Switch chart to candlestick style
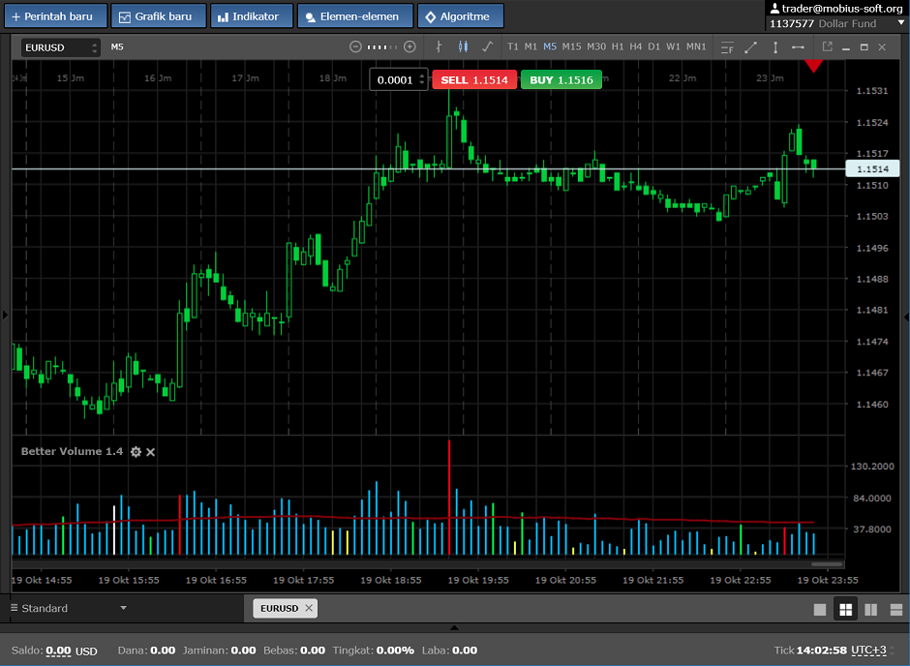The width and height of the screenshot is (910, 666). [x=463, y=47]
